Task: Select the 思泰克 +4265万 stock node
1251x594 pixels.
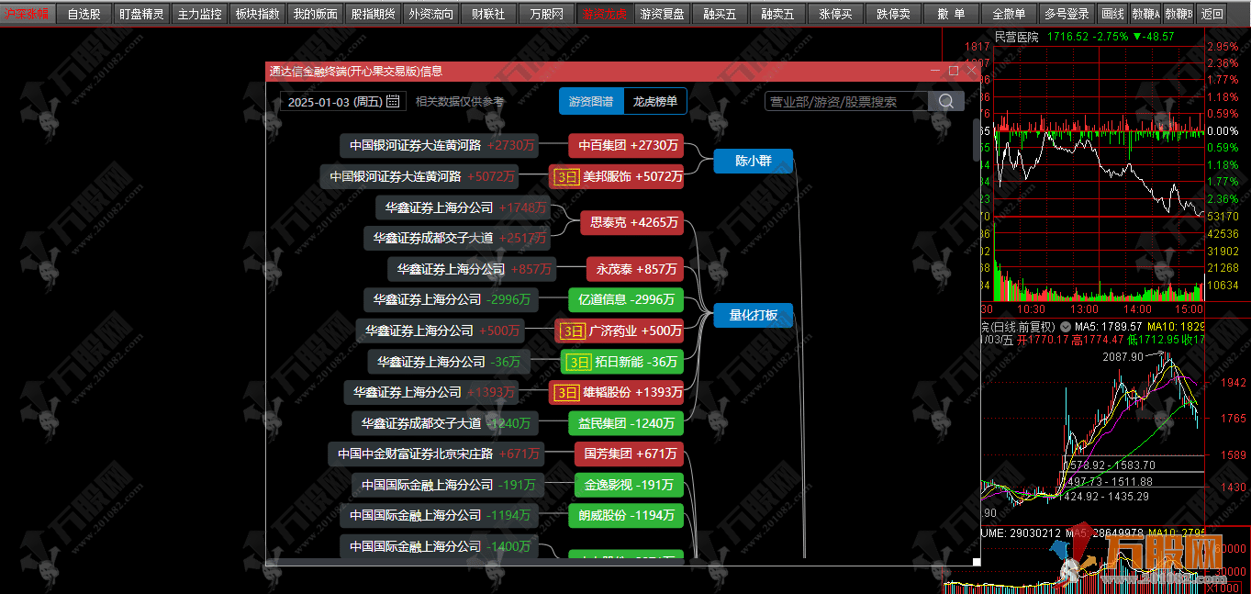Action: [x=632, y=222]
